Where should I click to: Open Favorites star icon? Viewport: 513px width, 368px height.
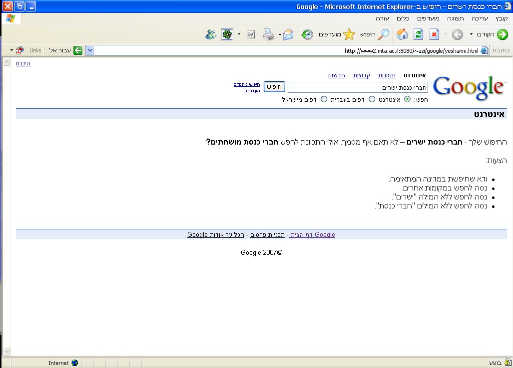[x=349, y=34]
